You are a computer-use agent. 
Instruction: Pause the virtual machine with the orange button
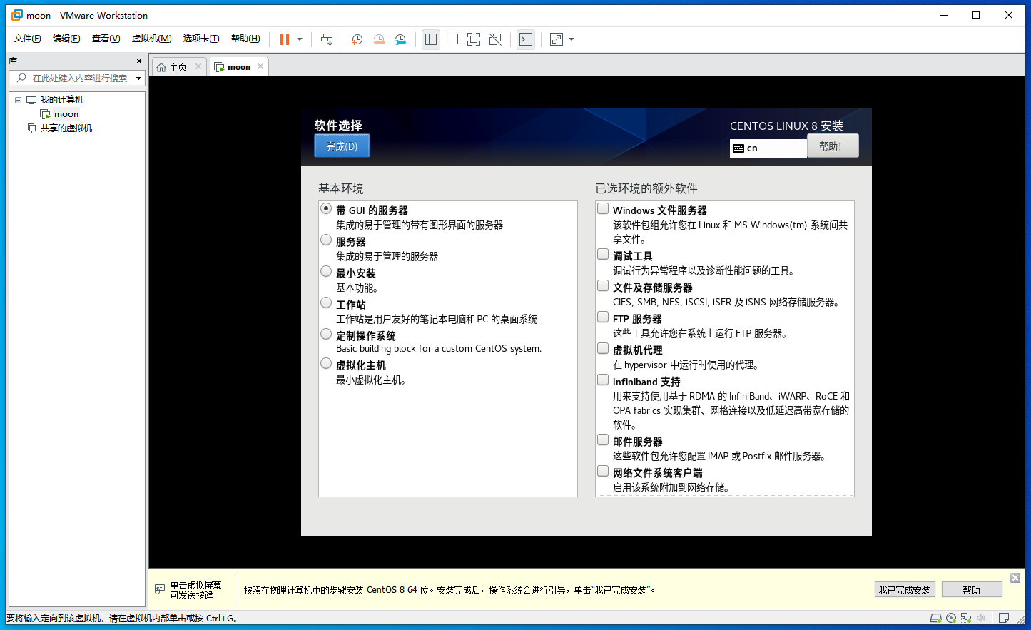[285, 39]
